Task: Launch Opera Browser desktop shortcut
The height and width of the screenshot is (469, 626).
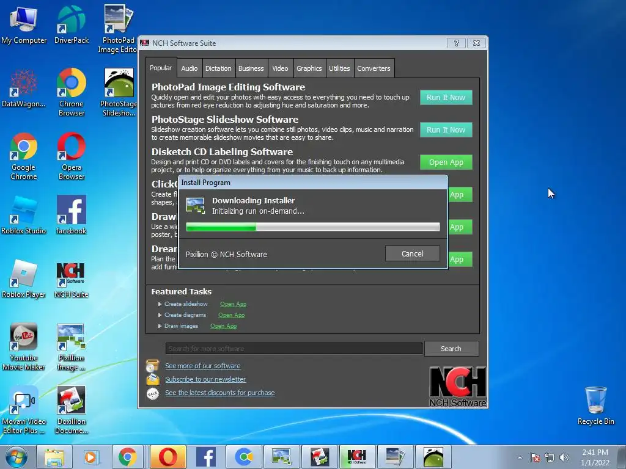Action: (71, 156)
